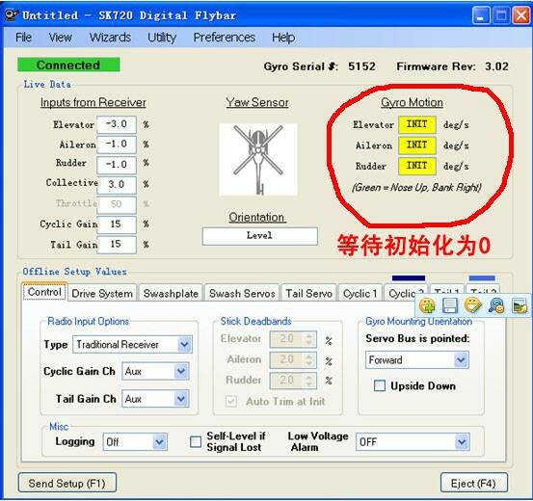
Task: Open the View menu
Action: (x=60, y=37)
